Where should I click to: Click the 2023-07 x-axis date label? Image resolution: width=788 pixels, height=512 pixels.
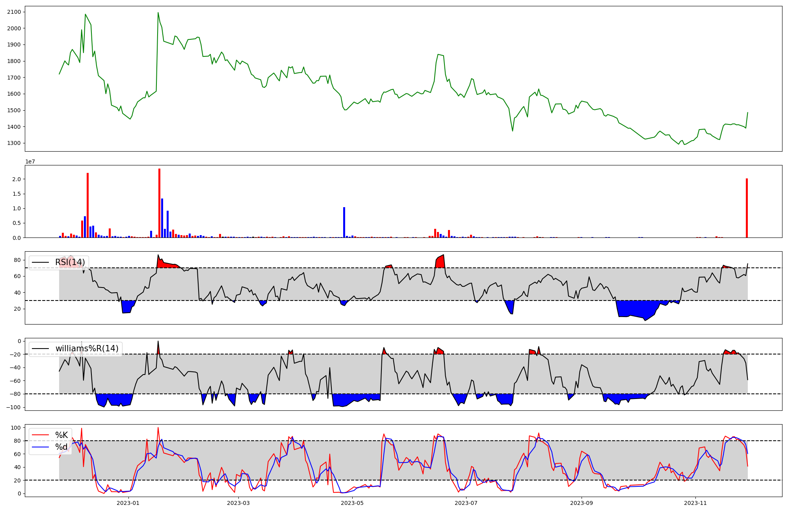[x=466, y=503]
